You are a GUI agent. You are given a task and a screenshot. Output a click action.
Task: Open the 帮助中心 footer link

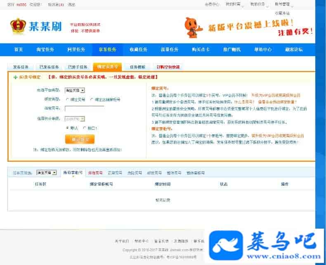coord(141,241)
